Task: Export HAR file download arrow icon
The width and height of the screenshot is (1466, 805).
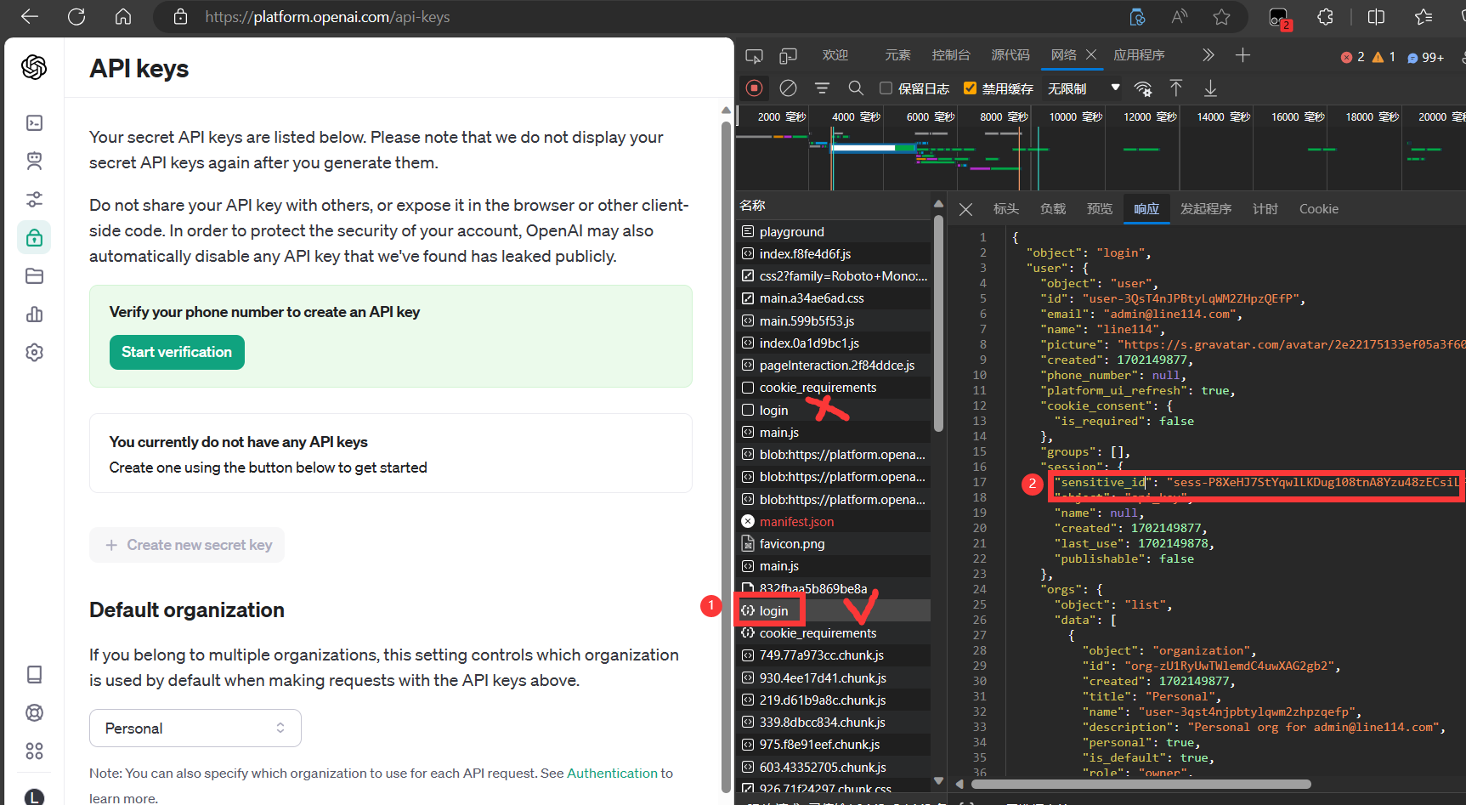Action: pyautogui.click(x=1210, y=88)
